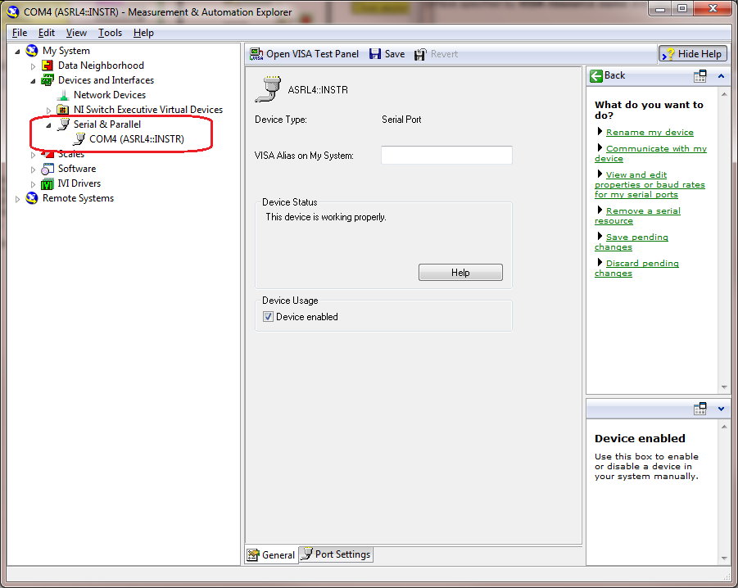Click the Remote Systems globe icon
The width and height of the screenshot is (738, 588).
coord(32,198)
